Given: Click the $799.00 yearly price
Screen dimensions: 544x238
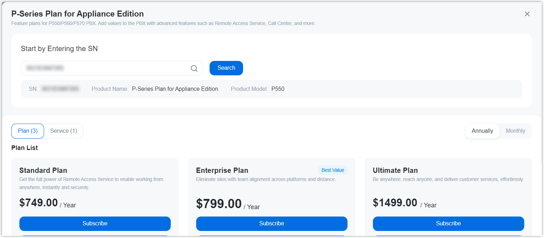Looking at the screenshot, I should pos(219,204).
